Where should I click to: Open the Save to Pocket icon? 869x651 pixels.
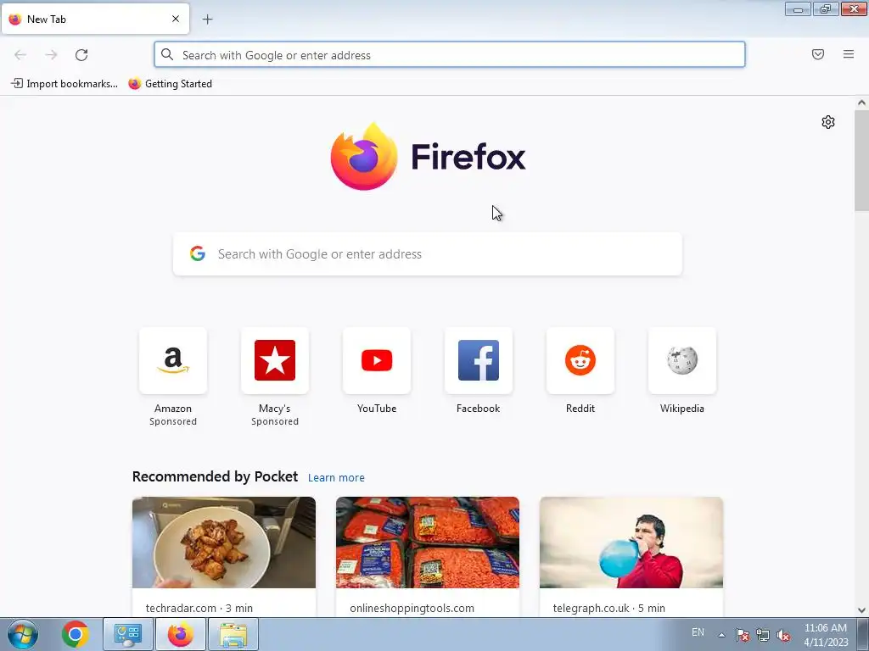pyautogui.click(x=818, y=54)
